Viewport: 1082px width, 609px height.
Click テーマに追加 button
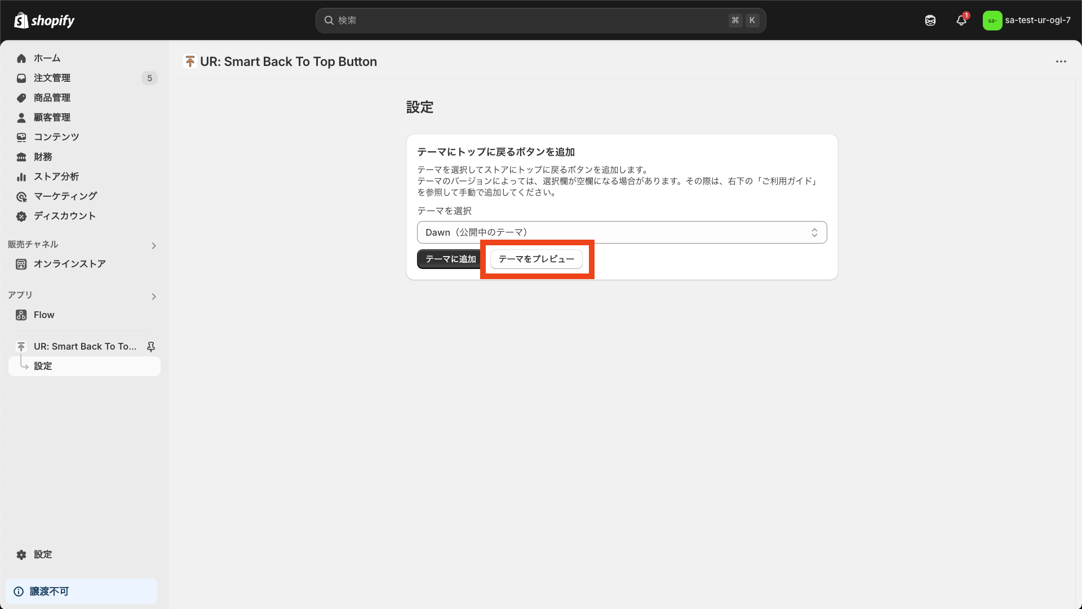[x=450, y=259]
